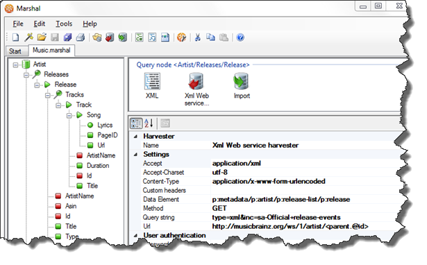Switch to the Start tab
Screen dimensions: 427x265
click(x=15, y=51)
